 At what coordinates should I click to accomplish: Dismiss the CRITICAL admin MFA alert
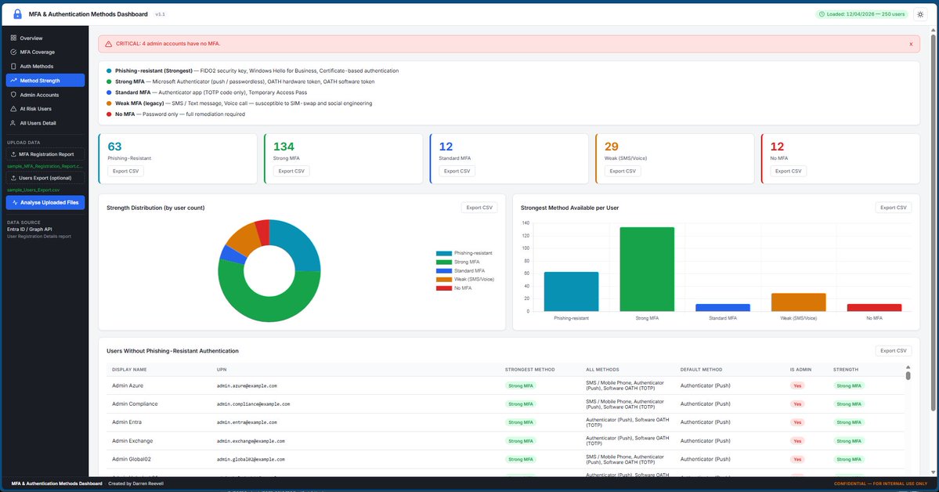tap(911, 43)
